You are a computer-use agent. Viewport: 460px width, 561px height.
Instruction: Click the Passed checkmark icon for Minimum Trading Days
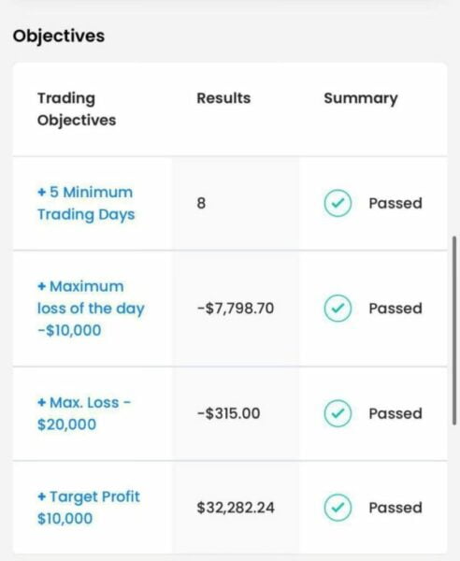pyautogui.click(x=338, y=203)
